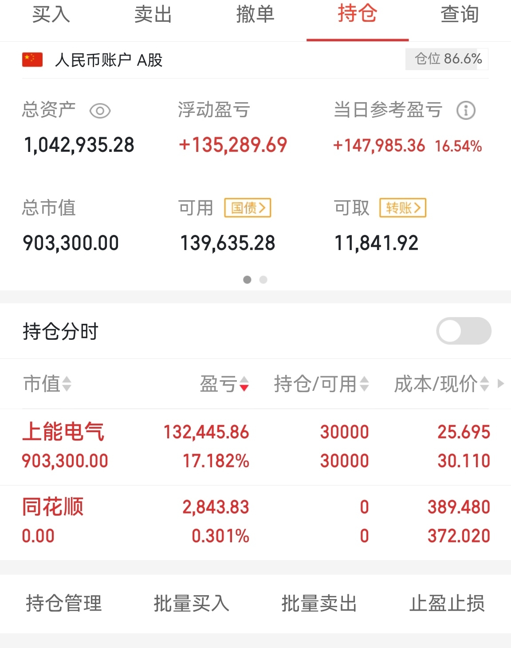Sort by 成本/现价 column arrows
The width and height of the screenshot is (511, 648).
point(484,384)
